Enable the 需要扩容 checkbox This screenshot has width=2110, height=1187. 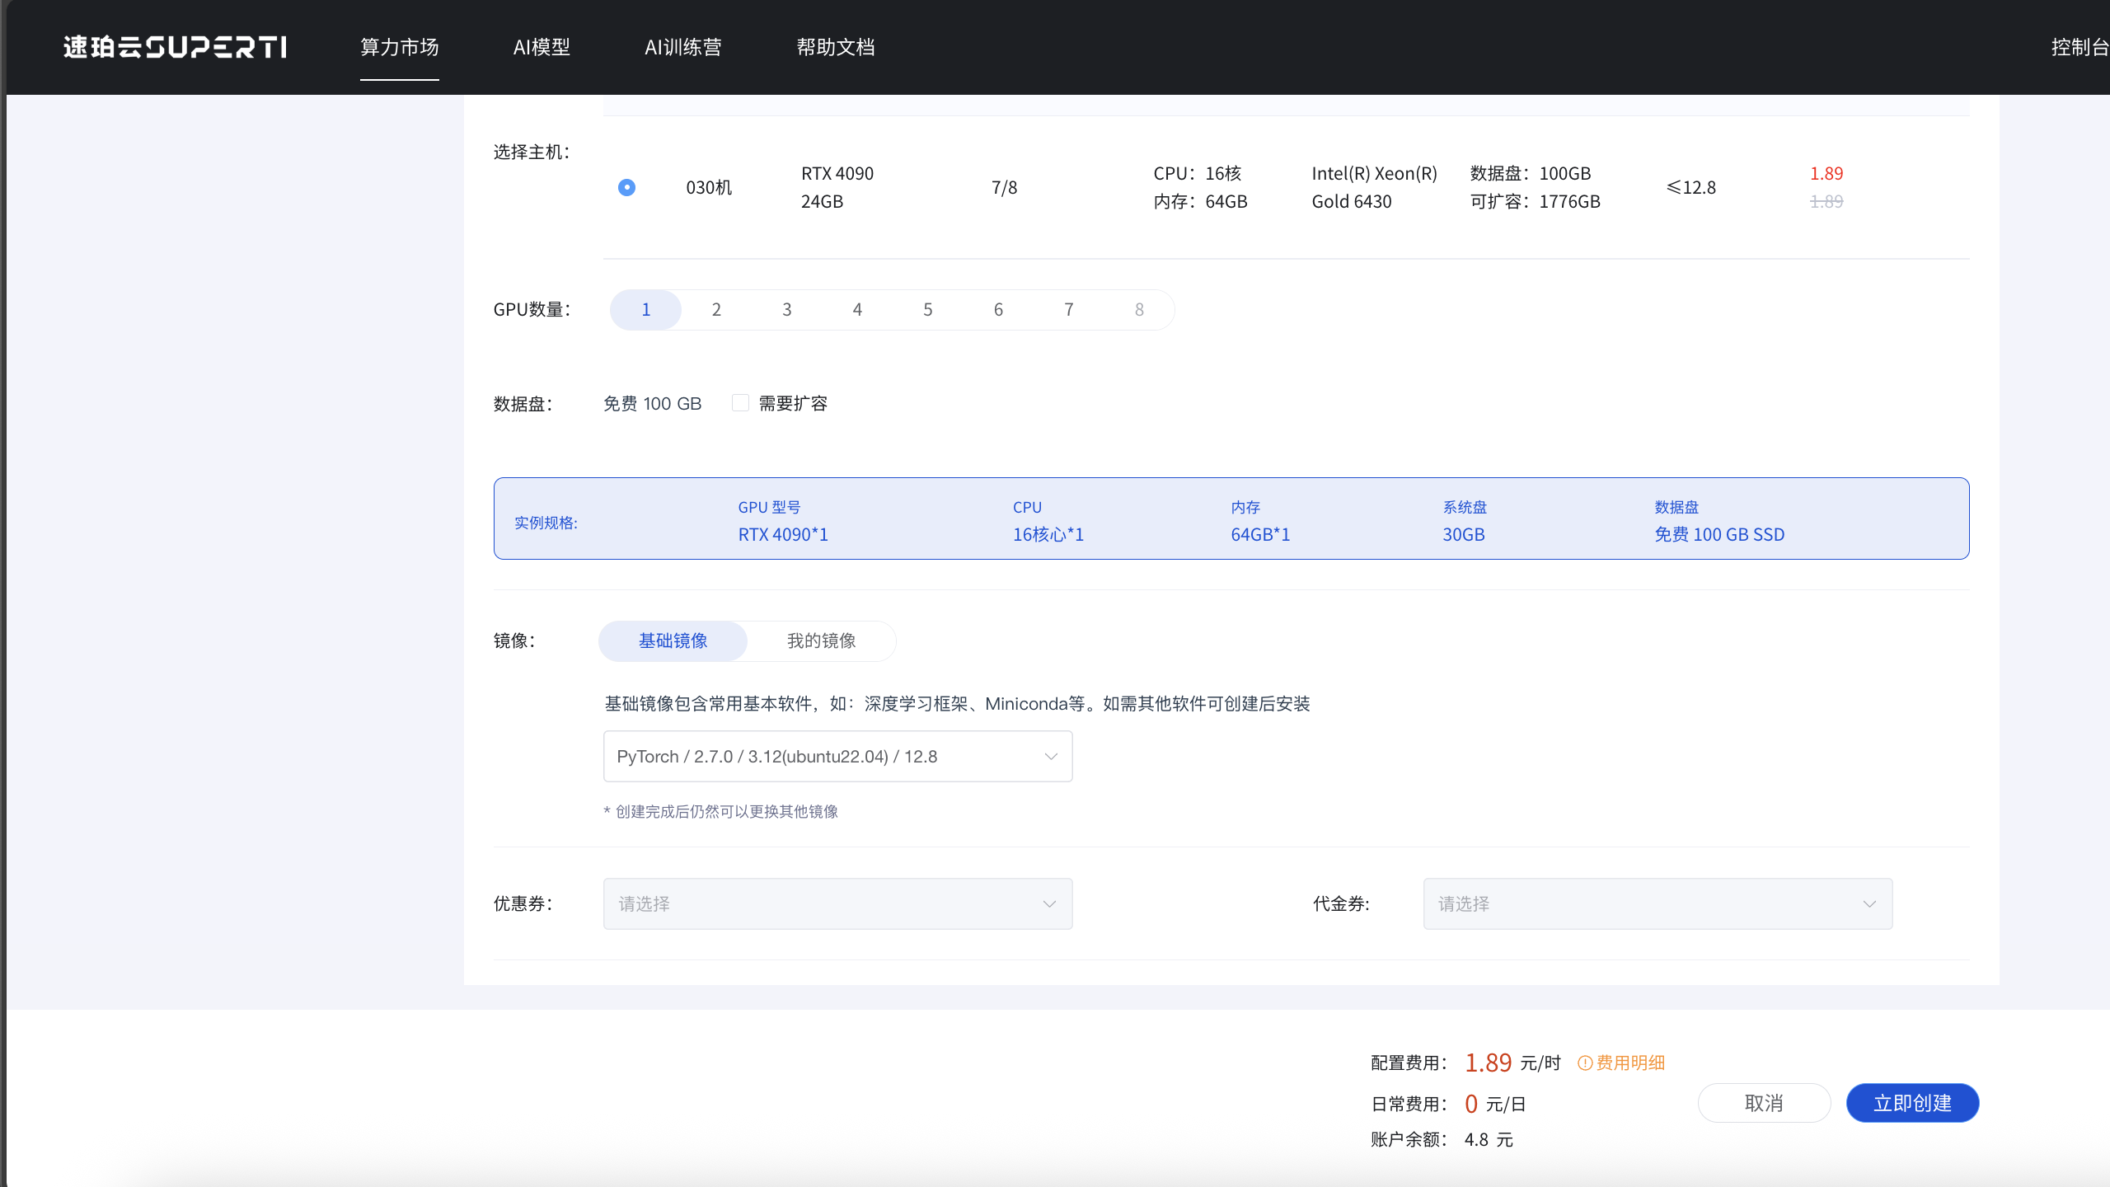tap(740, 403)
